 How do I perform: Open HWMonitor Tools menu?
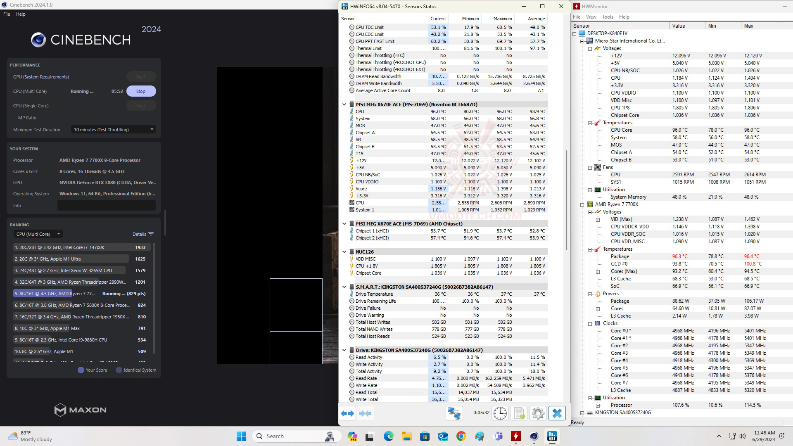[x=608, y=17]
